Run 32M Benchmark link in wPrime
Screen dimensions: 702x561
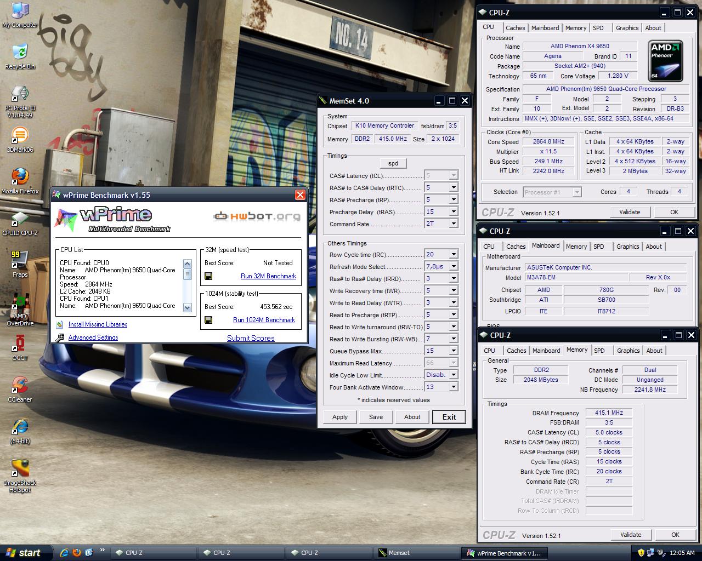268,276
